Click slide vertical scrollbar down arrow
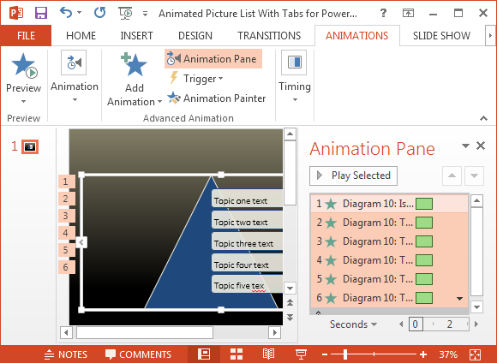The image size is (497, 363). coord(290,289)
